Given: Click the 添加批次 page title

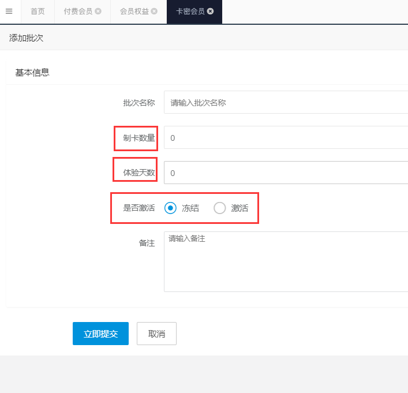Looking at the screenshot, I should pos(26,38).
